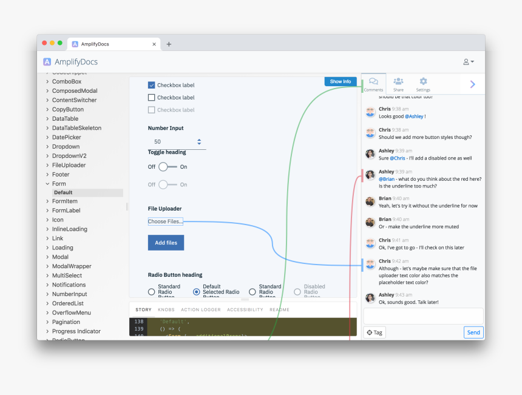Open the user account menu icon
The image size is (522, 395).
click(469, 62)
